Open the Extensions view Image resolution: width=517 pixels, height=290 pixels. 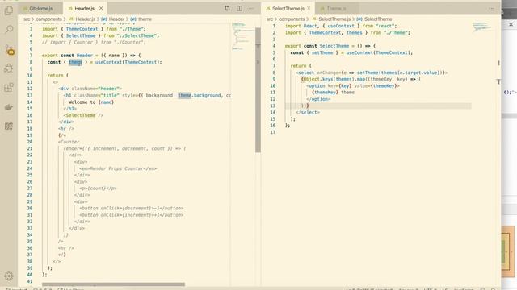coord(9,88)
